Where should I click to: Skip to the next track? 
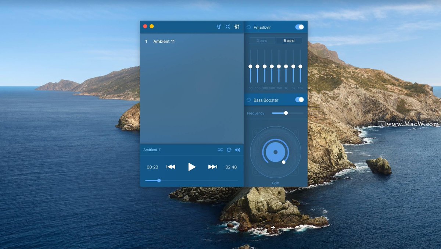click(x=212, y=167)
